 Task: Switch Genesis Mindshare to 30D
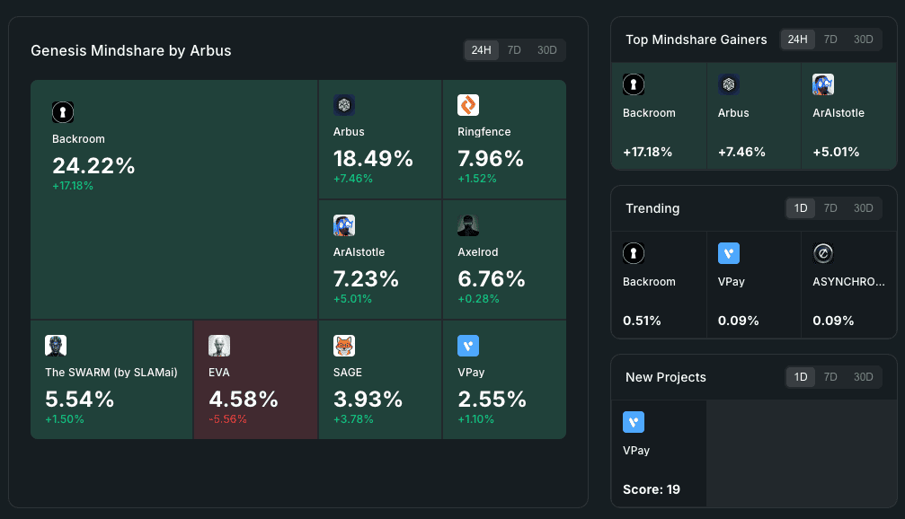coord(546,50)
